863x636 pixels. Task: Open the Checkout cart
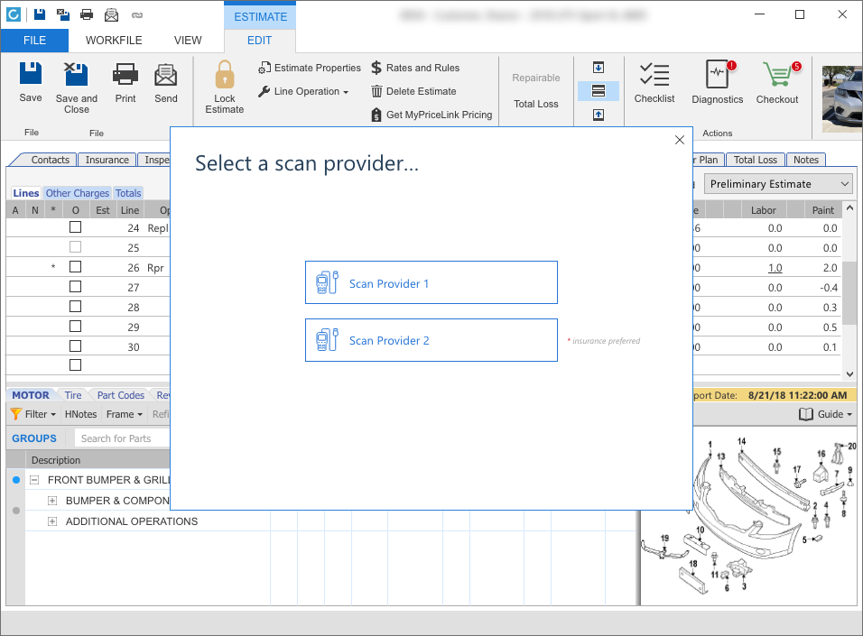(776, 82)
